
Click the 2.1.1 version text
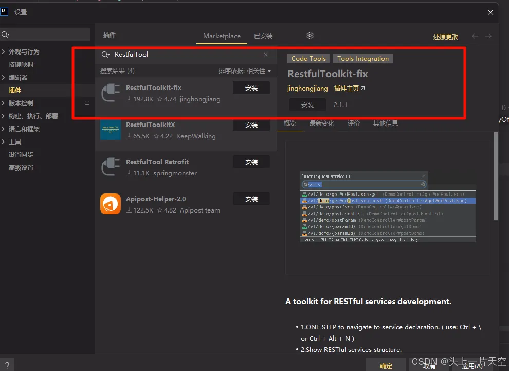click(340, 104)
